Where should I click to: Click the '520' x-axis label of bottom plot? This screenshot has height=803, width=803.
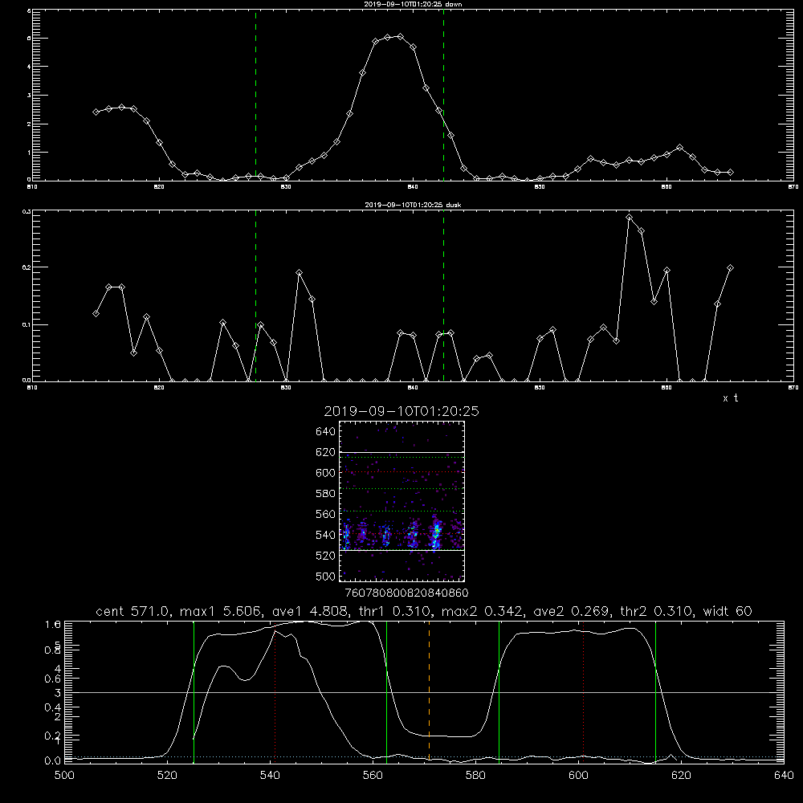167,776
